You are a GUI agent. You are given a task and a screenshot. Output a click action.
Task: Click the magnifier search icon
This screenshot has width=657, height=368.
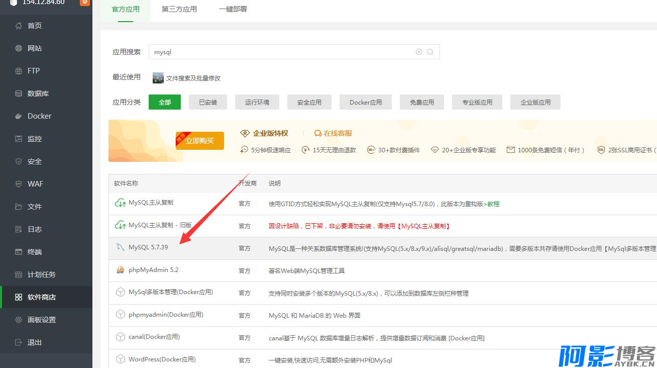point(430,52)
